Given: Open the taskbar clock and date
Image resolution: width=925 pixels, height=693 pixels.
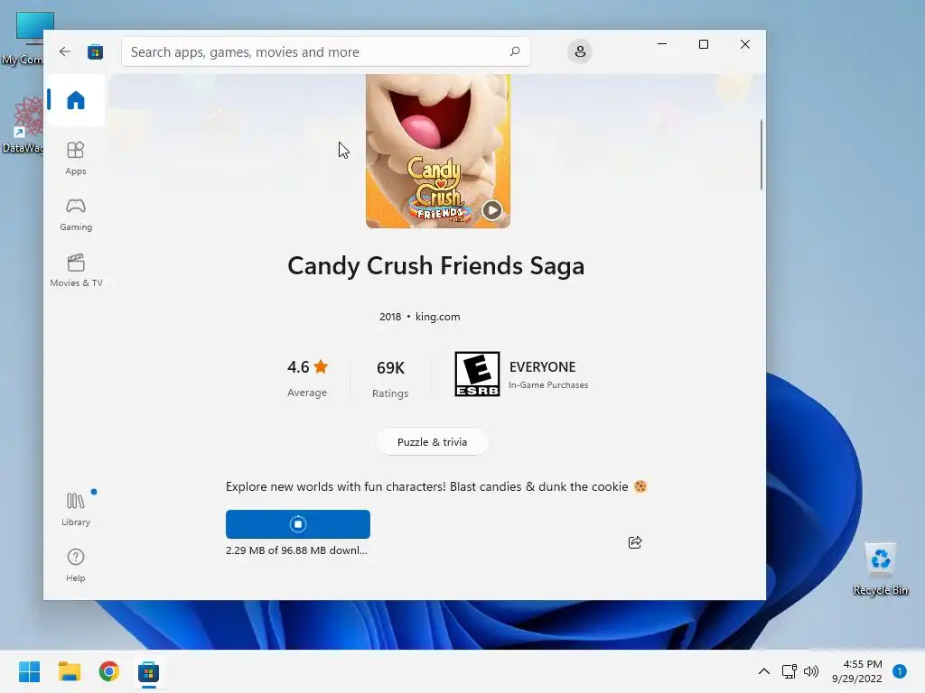Looking at the screenshot, I should click(x=857, y=671).
